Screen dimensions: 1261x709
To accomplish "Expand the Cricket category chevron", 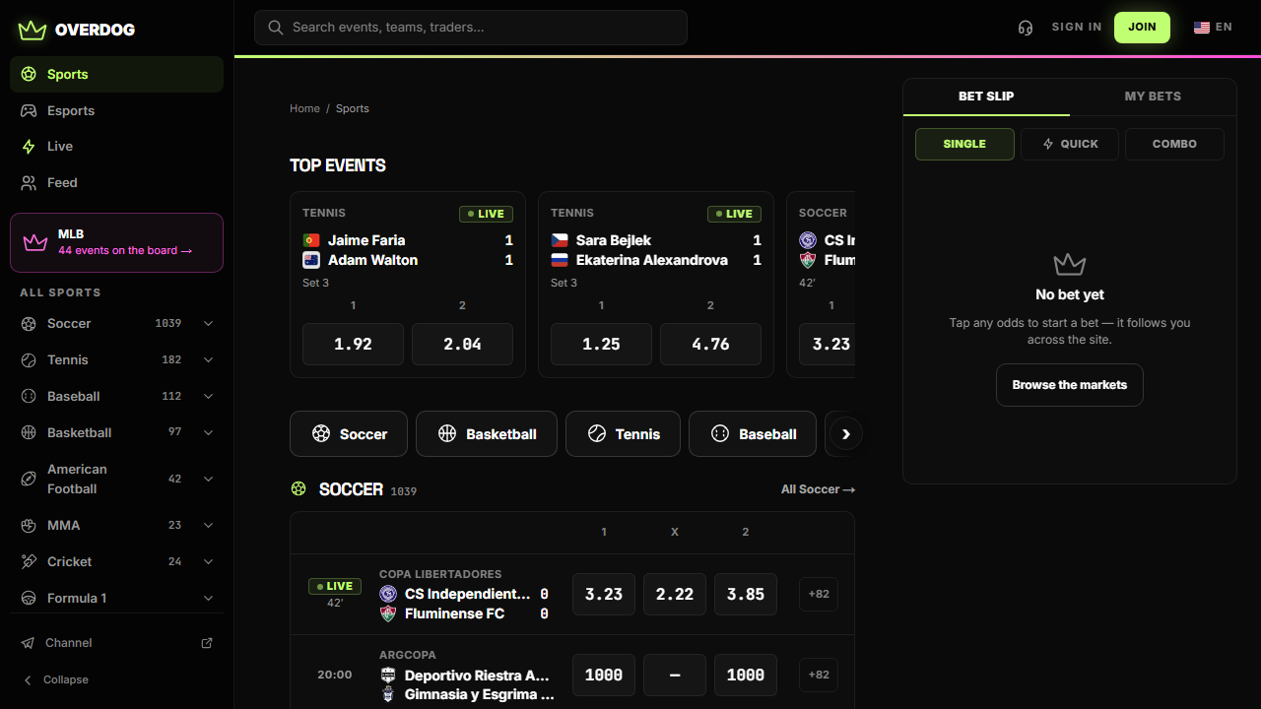I will click(208, 562).
